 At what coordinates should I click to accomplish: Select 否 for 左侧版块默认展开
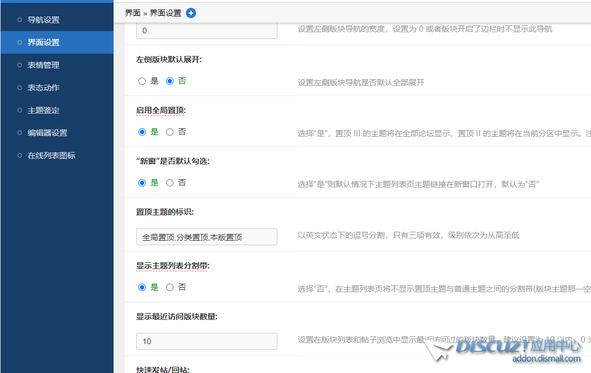tap(170, 81)
